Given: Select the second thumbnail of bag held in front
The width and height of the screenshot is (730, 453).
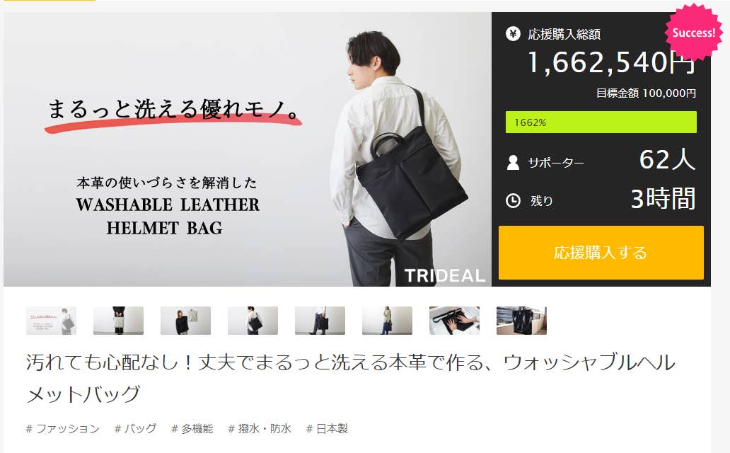Looking at the screenshot, I should tap(118, 320).
